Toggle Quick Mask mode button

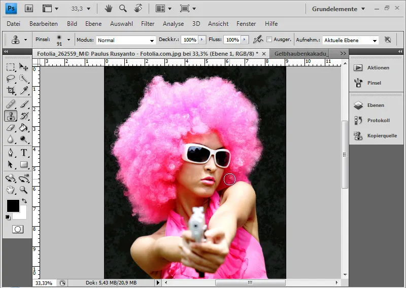click(17, 229)
